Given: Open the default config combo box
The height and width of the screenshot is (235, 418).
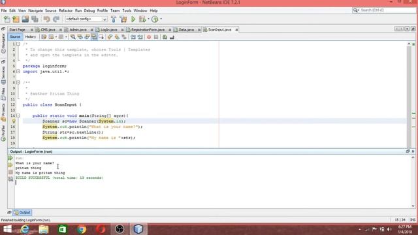Looking at the screenshot, I should pos(86,19).
